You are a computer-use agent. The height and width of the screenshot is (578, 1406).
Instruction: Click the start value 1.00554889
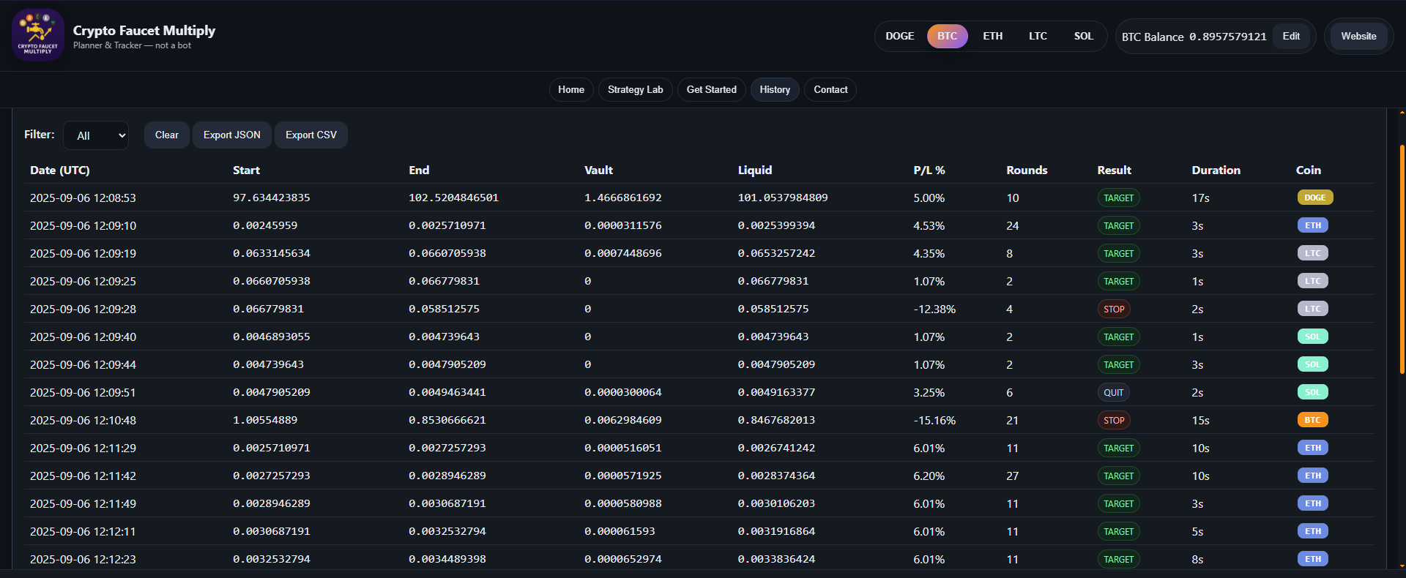click(265, 420)
